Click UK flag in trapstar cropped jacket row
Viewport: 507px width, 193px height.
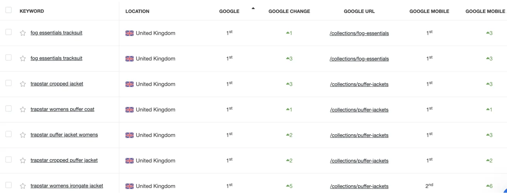point(130,84)
